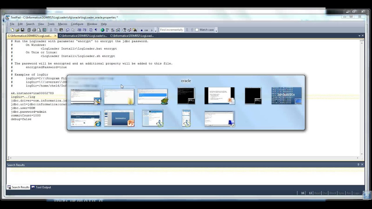The width and height of the screenshot is (372, 209).
Task: Click the 'jdbc.password=admin' line in editor
Action: tap(28, 112)
